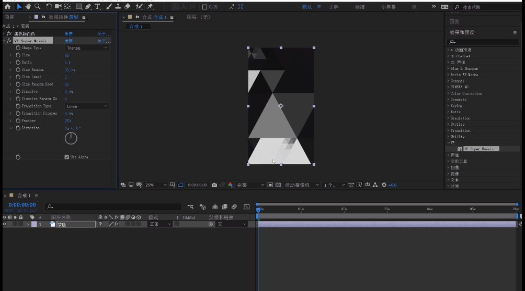
Task: Select the Pen tool
Action: pos(88,7)
